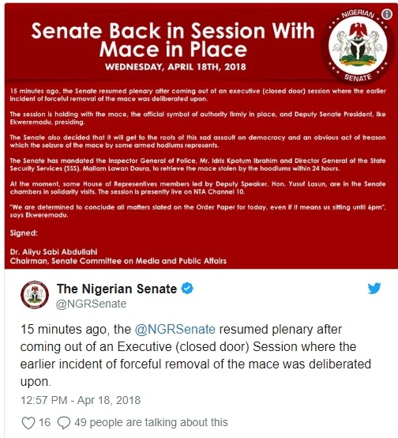This screenshot has width=398, height=438.
Task: Click the Dr. Aliyu Sabi Abdullahi signature
Action: pos(54,251)
